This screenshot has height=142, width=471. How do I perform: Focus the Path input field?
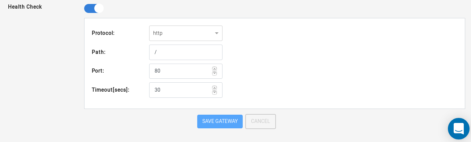coord(186,52)
